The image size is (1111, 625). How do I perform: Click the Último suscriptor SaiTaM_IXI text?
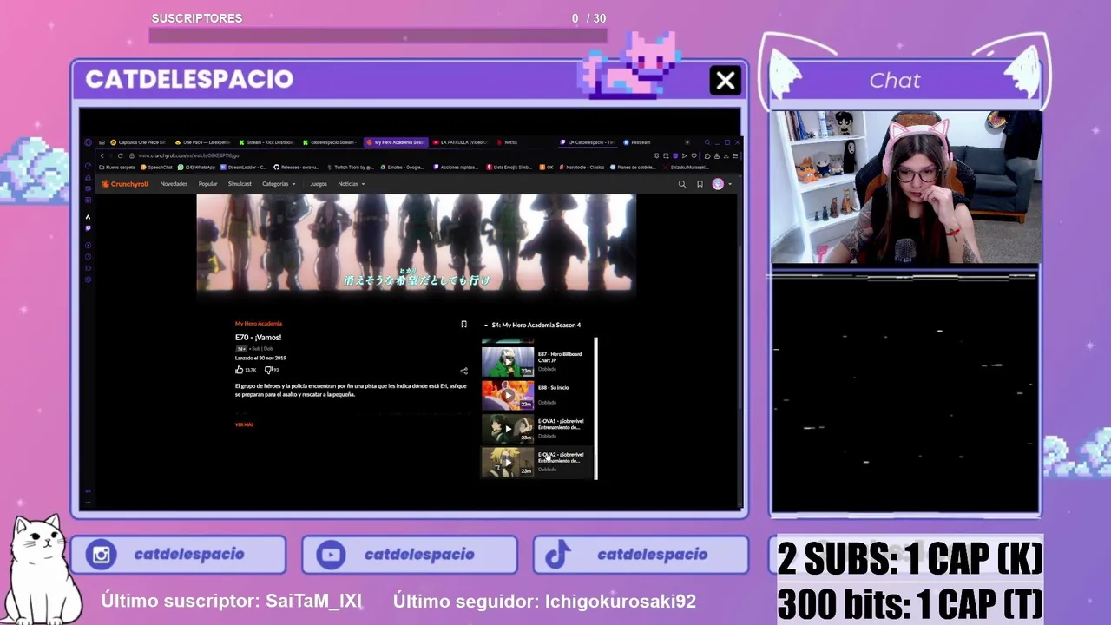point(231,601)
